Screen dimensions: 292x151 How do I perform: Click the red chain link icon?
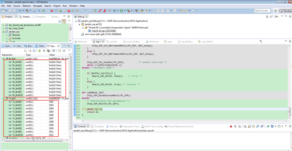tap(100, 11)
